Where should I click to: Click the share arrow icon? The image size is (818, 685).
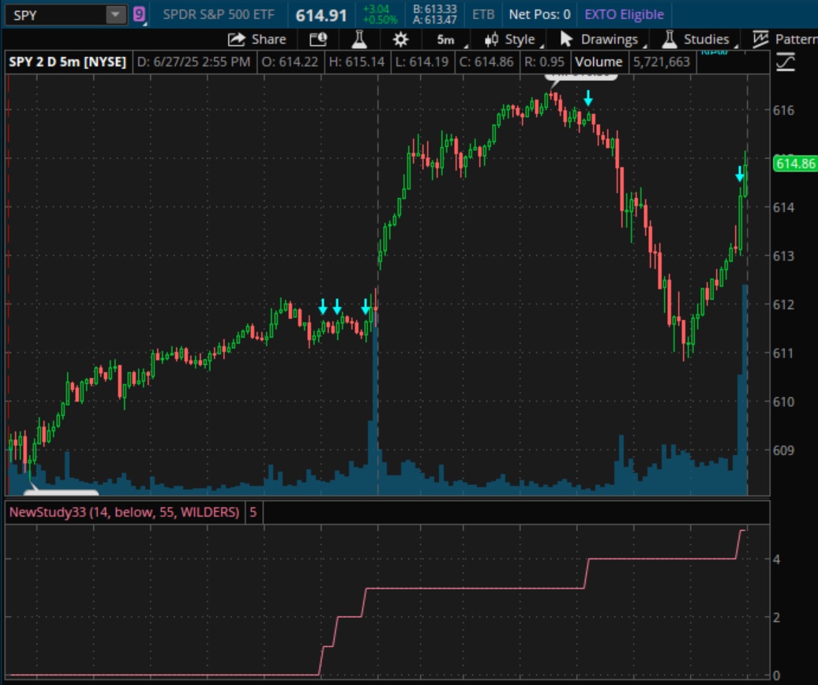(236, 40)
